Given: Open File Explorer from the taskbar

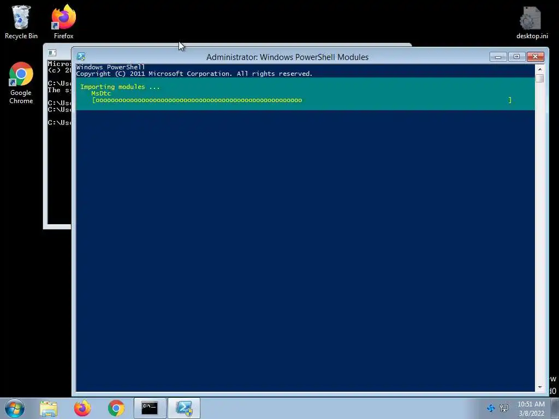Looking at the screenshot, I should pyautogui.click(x=49, y=408).
